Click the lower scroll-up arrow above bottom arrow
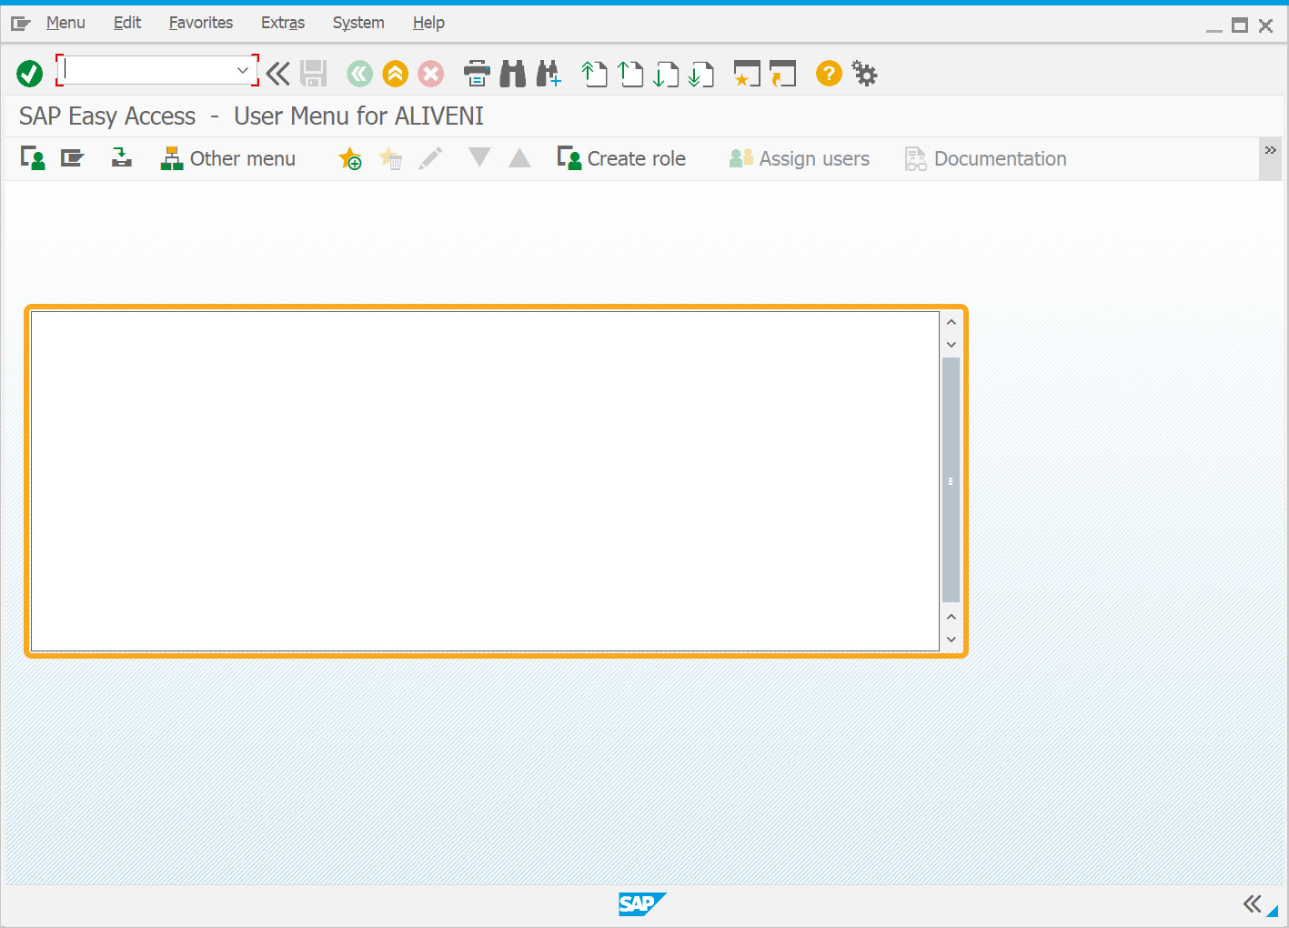This screenshot has height=928, width=1289. (952, 617)
